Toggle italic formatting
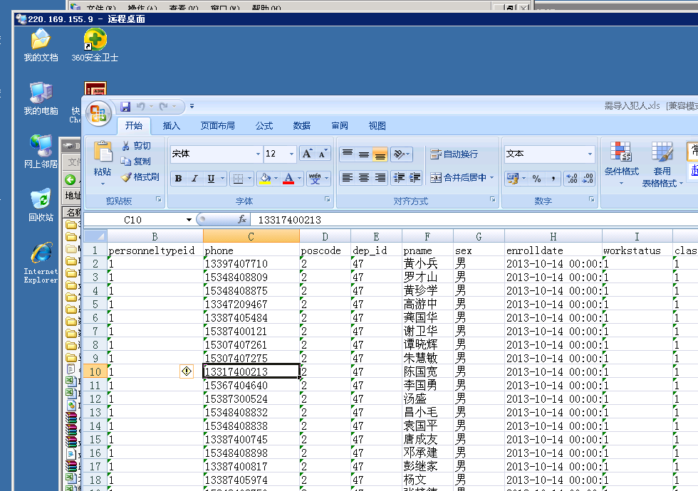The height and width of the screenshot is (491, 698). click(194, 179)
